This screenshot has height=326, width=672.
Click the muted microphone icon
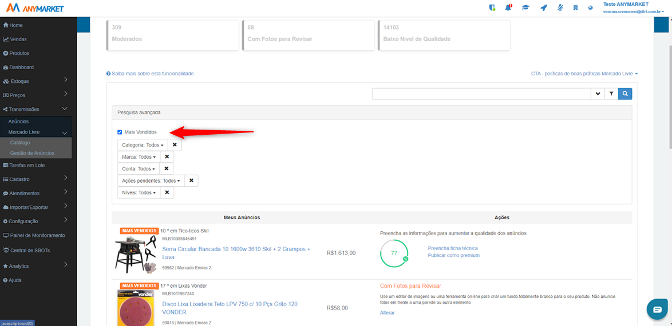[560, 7]
